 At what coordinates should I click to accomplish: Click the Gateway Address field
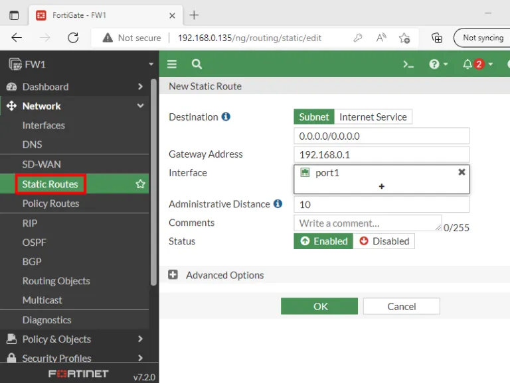pyautogui.click(x=381, y=154)
